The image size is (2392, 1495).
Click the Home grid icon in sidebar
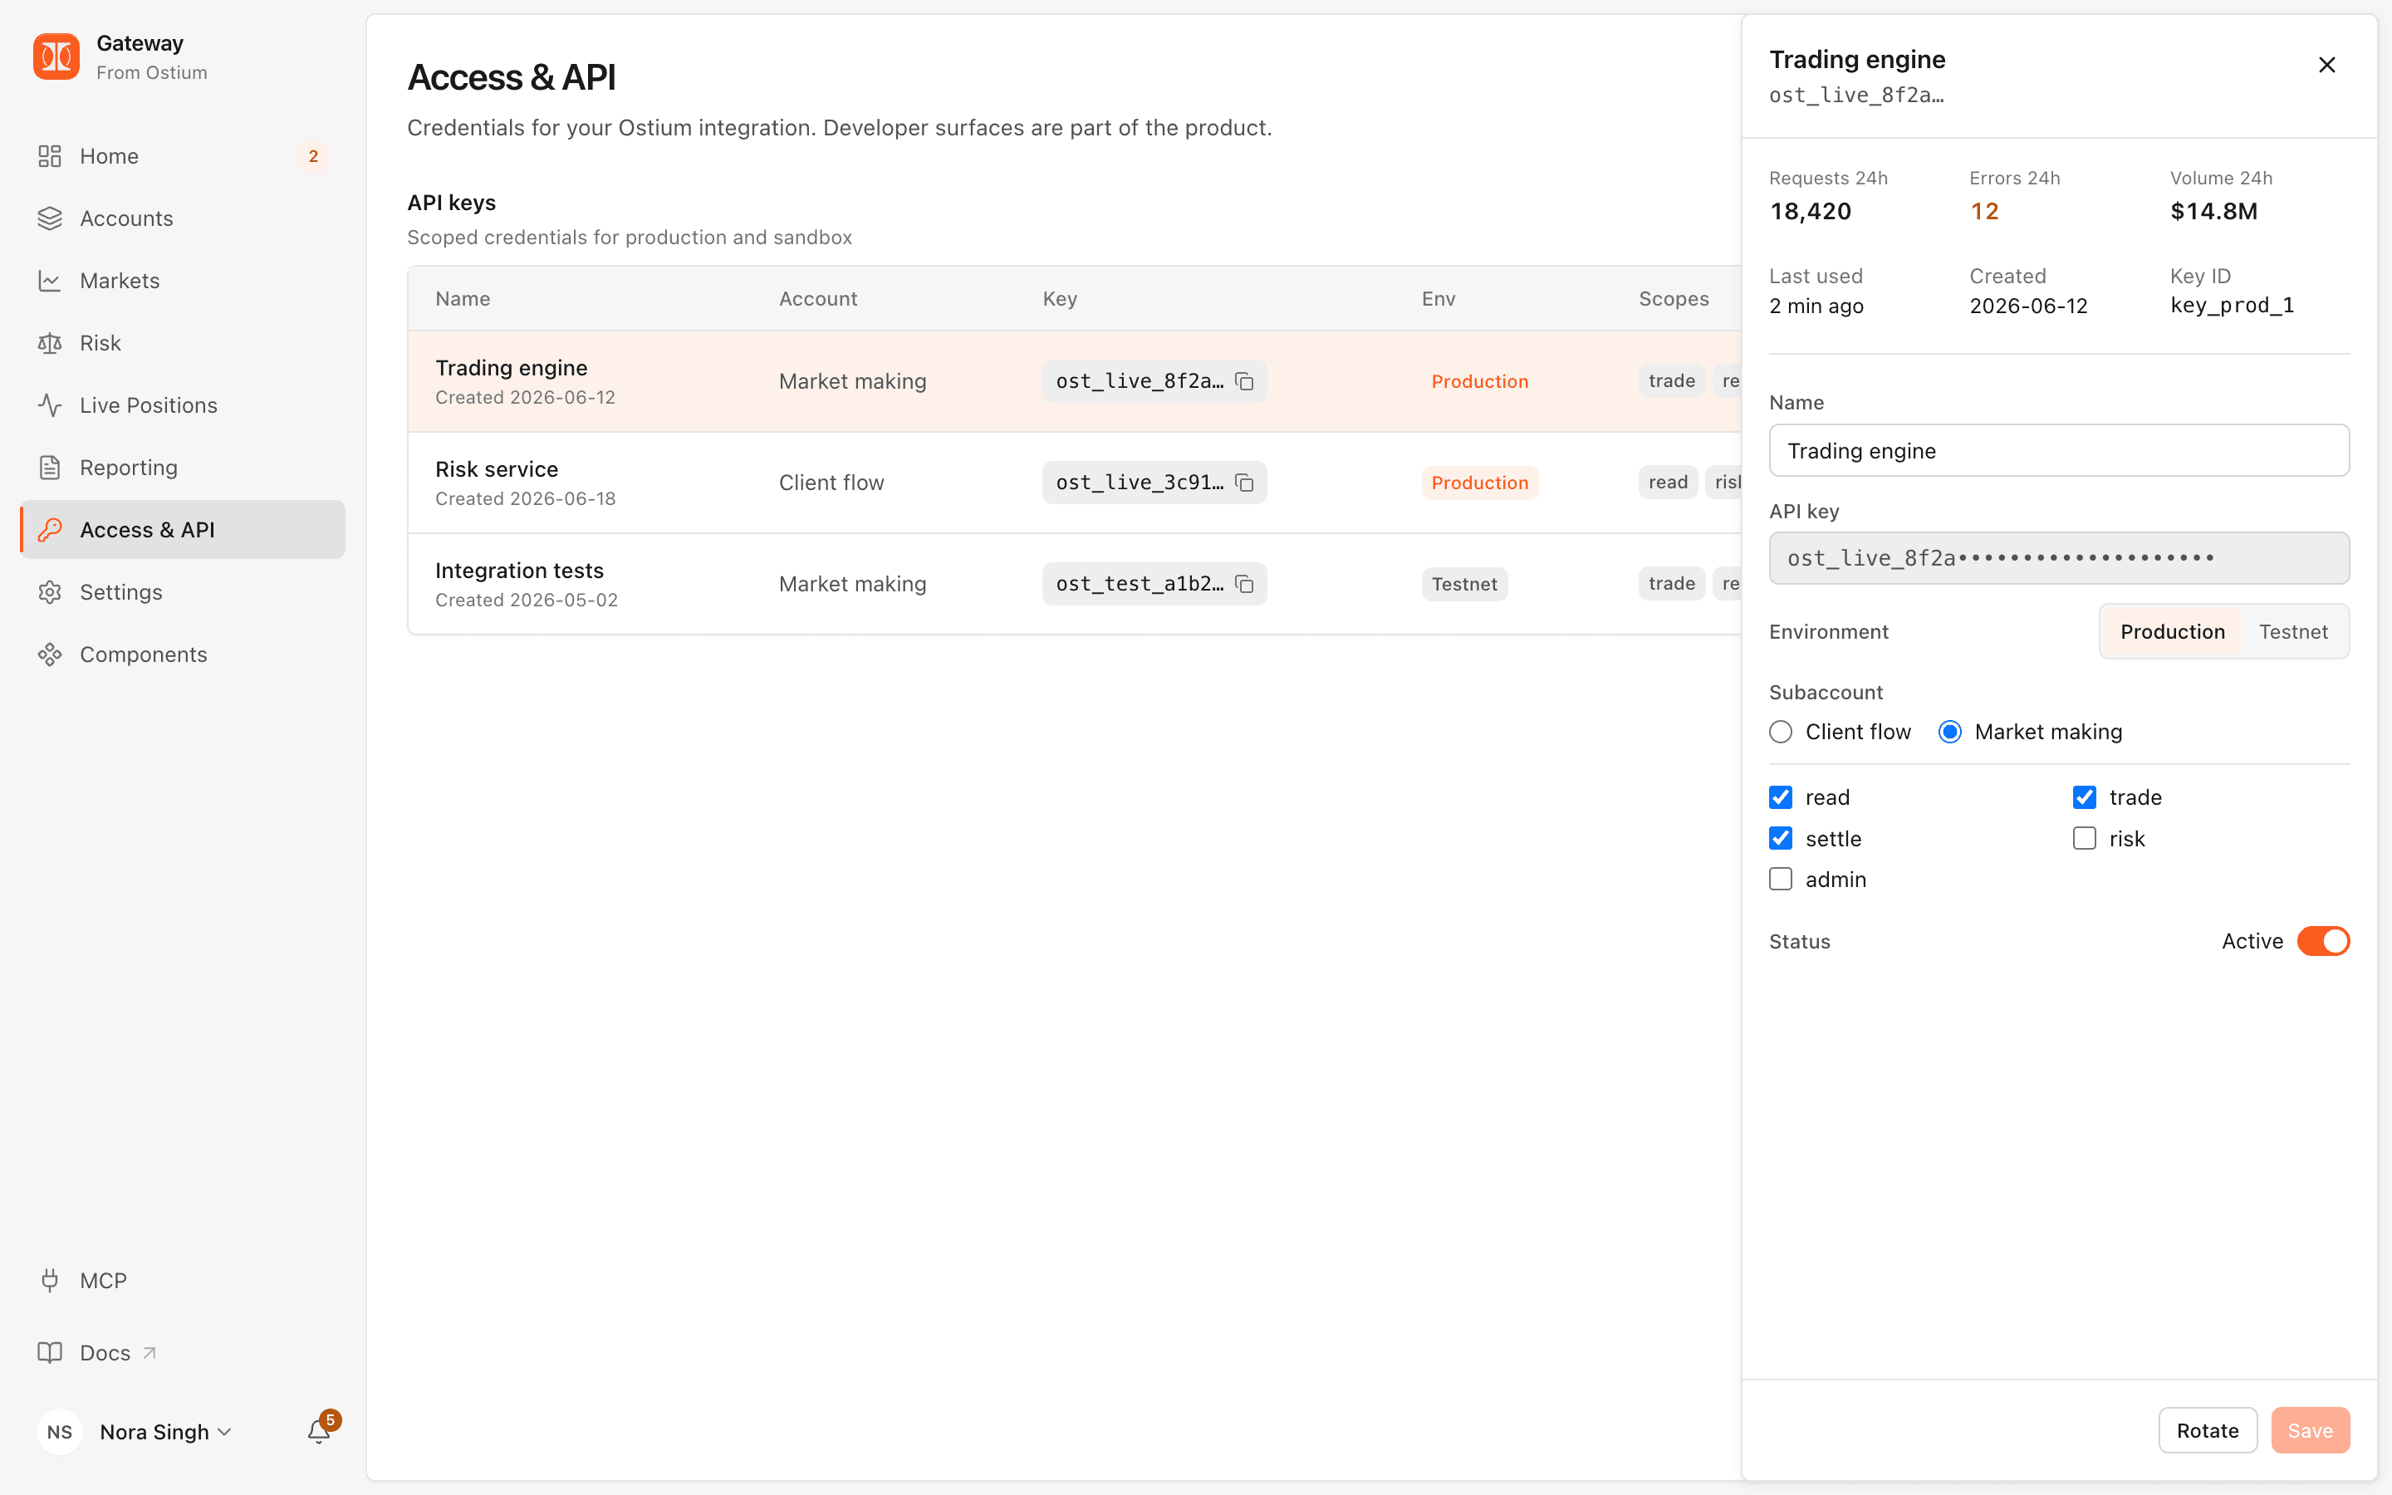pos(50,156)
